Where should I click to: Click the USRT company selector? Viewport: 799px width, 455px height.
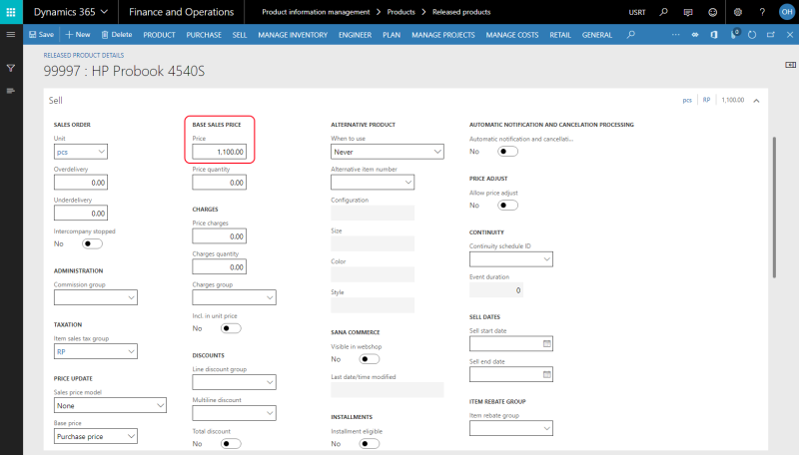click(637, 12)
